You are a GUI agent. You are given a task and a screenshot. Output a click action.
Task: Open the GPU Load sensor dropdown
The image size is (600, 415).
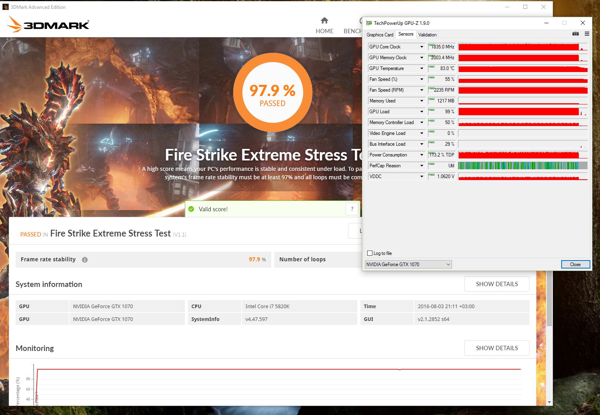point(422,112)
